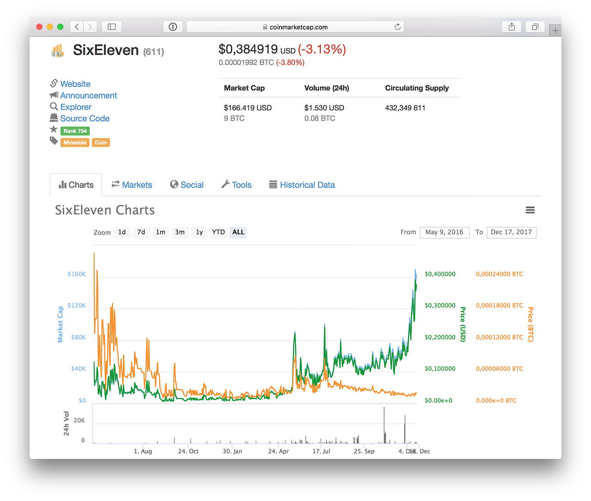This screenshot has width=591, height=501.
Task: Click the laptop icon beside Source Code
Action: click(54, 118)
